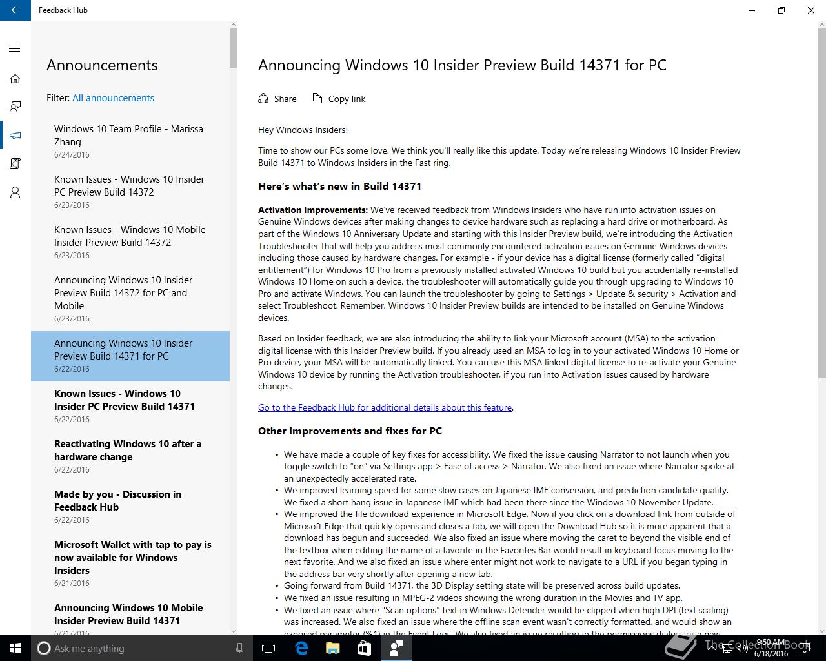Click the Copy link icon
The height and width of the screenshot is (661, 826).
pyautogui.click(x=317, y=98)
